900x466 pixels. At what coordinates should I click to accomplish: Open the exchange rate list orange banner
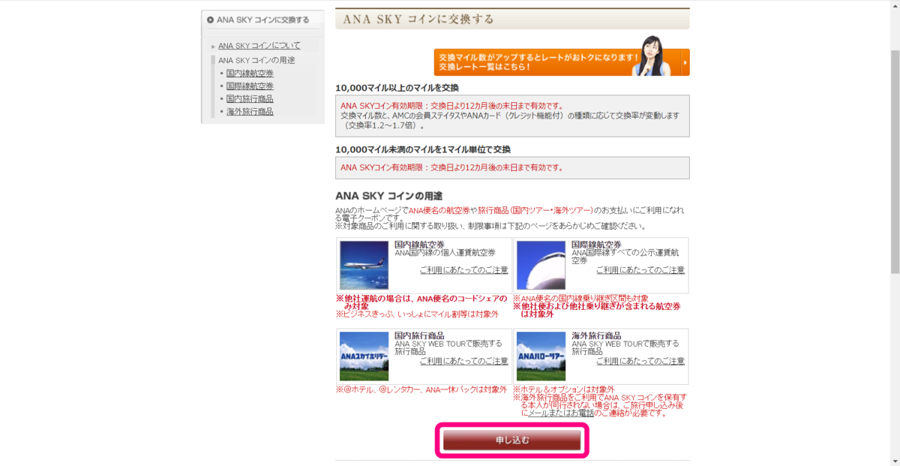click(x=561, y=62)
